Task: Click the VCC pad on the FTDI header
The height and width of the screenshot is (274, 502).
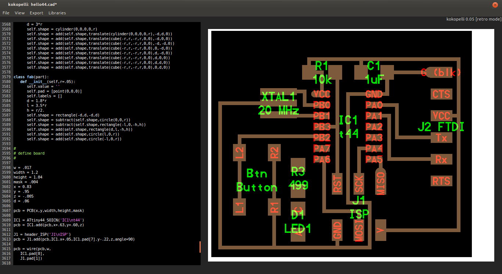Action: pyautogui.click(x=441, y=116)
